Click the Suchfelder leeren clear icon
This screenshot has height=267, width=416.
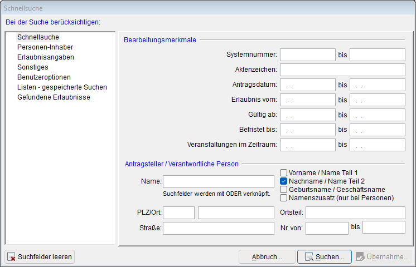pyautogui.click(x=12, y=257)
